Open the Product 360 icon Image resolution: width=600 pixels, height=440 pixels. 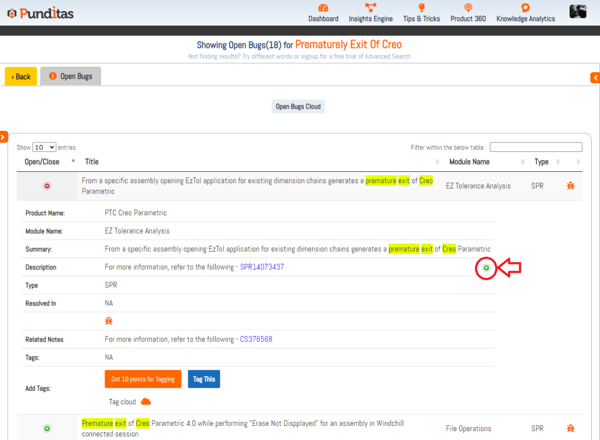(468, 8)
